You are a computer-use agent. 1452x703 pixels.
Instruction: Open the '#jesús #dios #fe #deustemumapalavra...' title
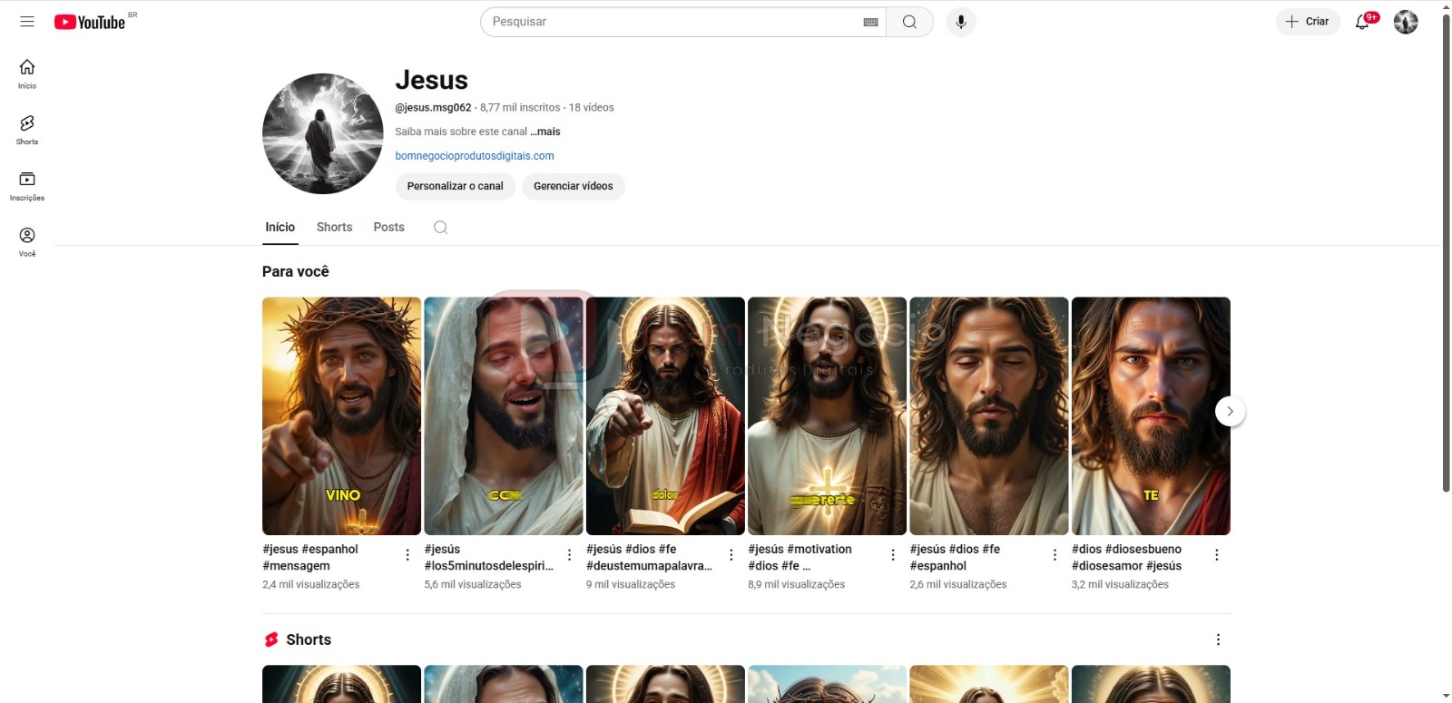coord(649,557)
